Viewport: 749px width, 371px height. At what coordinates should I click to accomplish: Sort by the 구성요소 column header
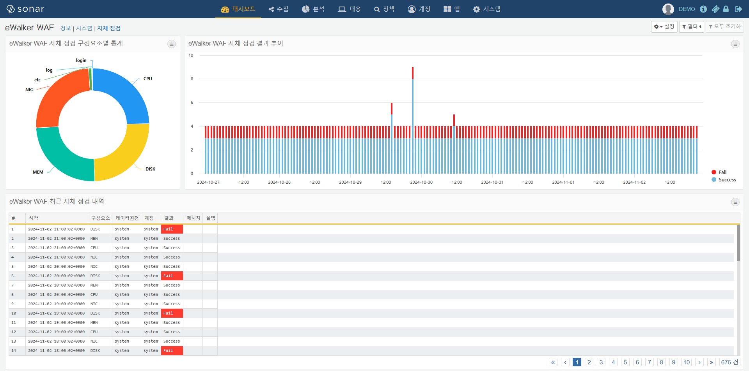click(100, 218)
